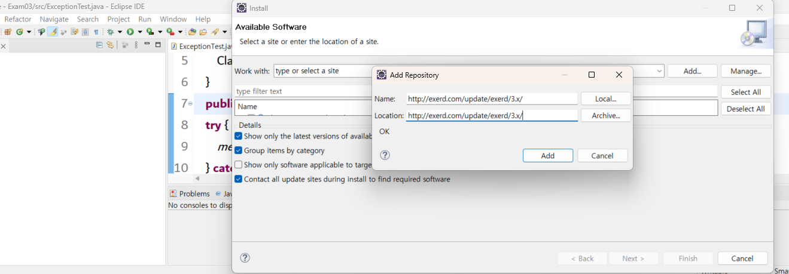Switch to the ExceptionTest.java editor tab

[201, 46]
